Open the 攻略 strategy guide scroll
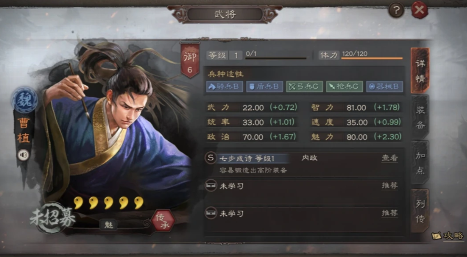The width and height of the screenshot is (467, 257). (448, 236)
